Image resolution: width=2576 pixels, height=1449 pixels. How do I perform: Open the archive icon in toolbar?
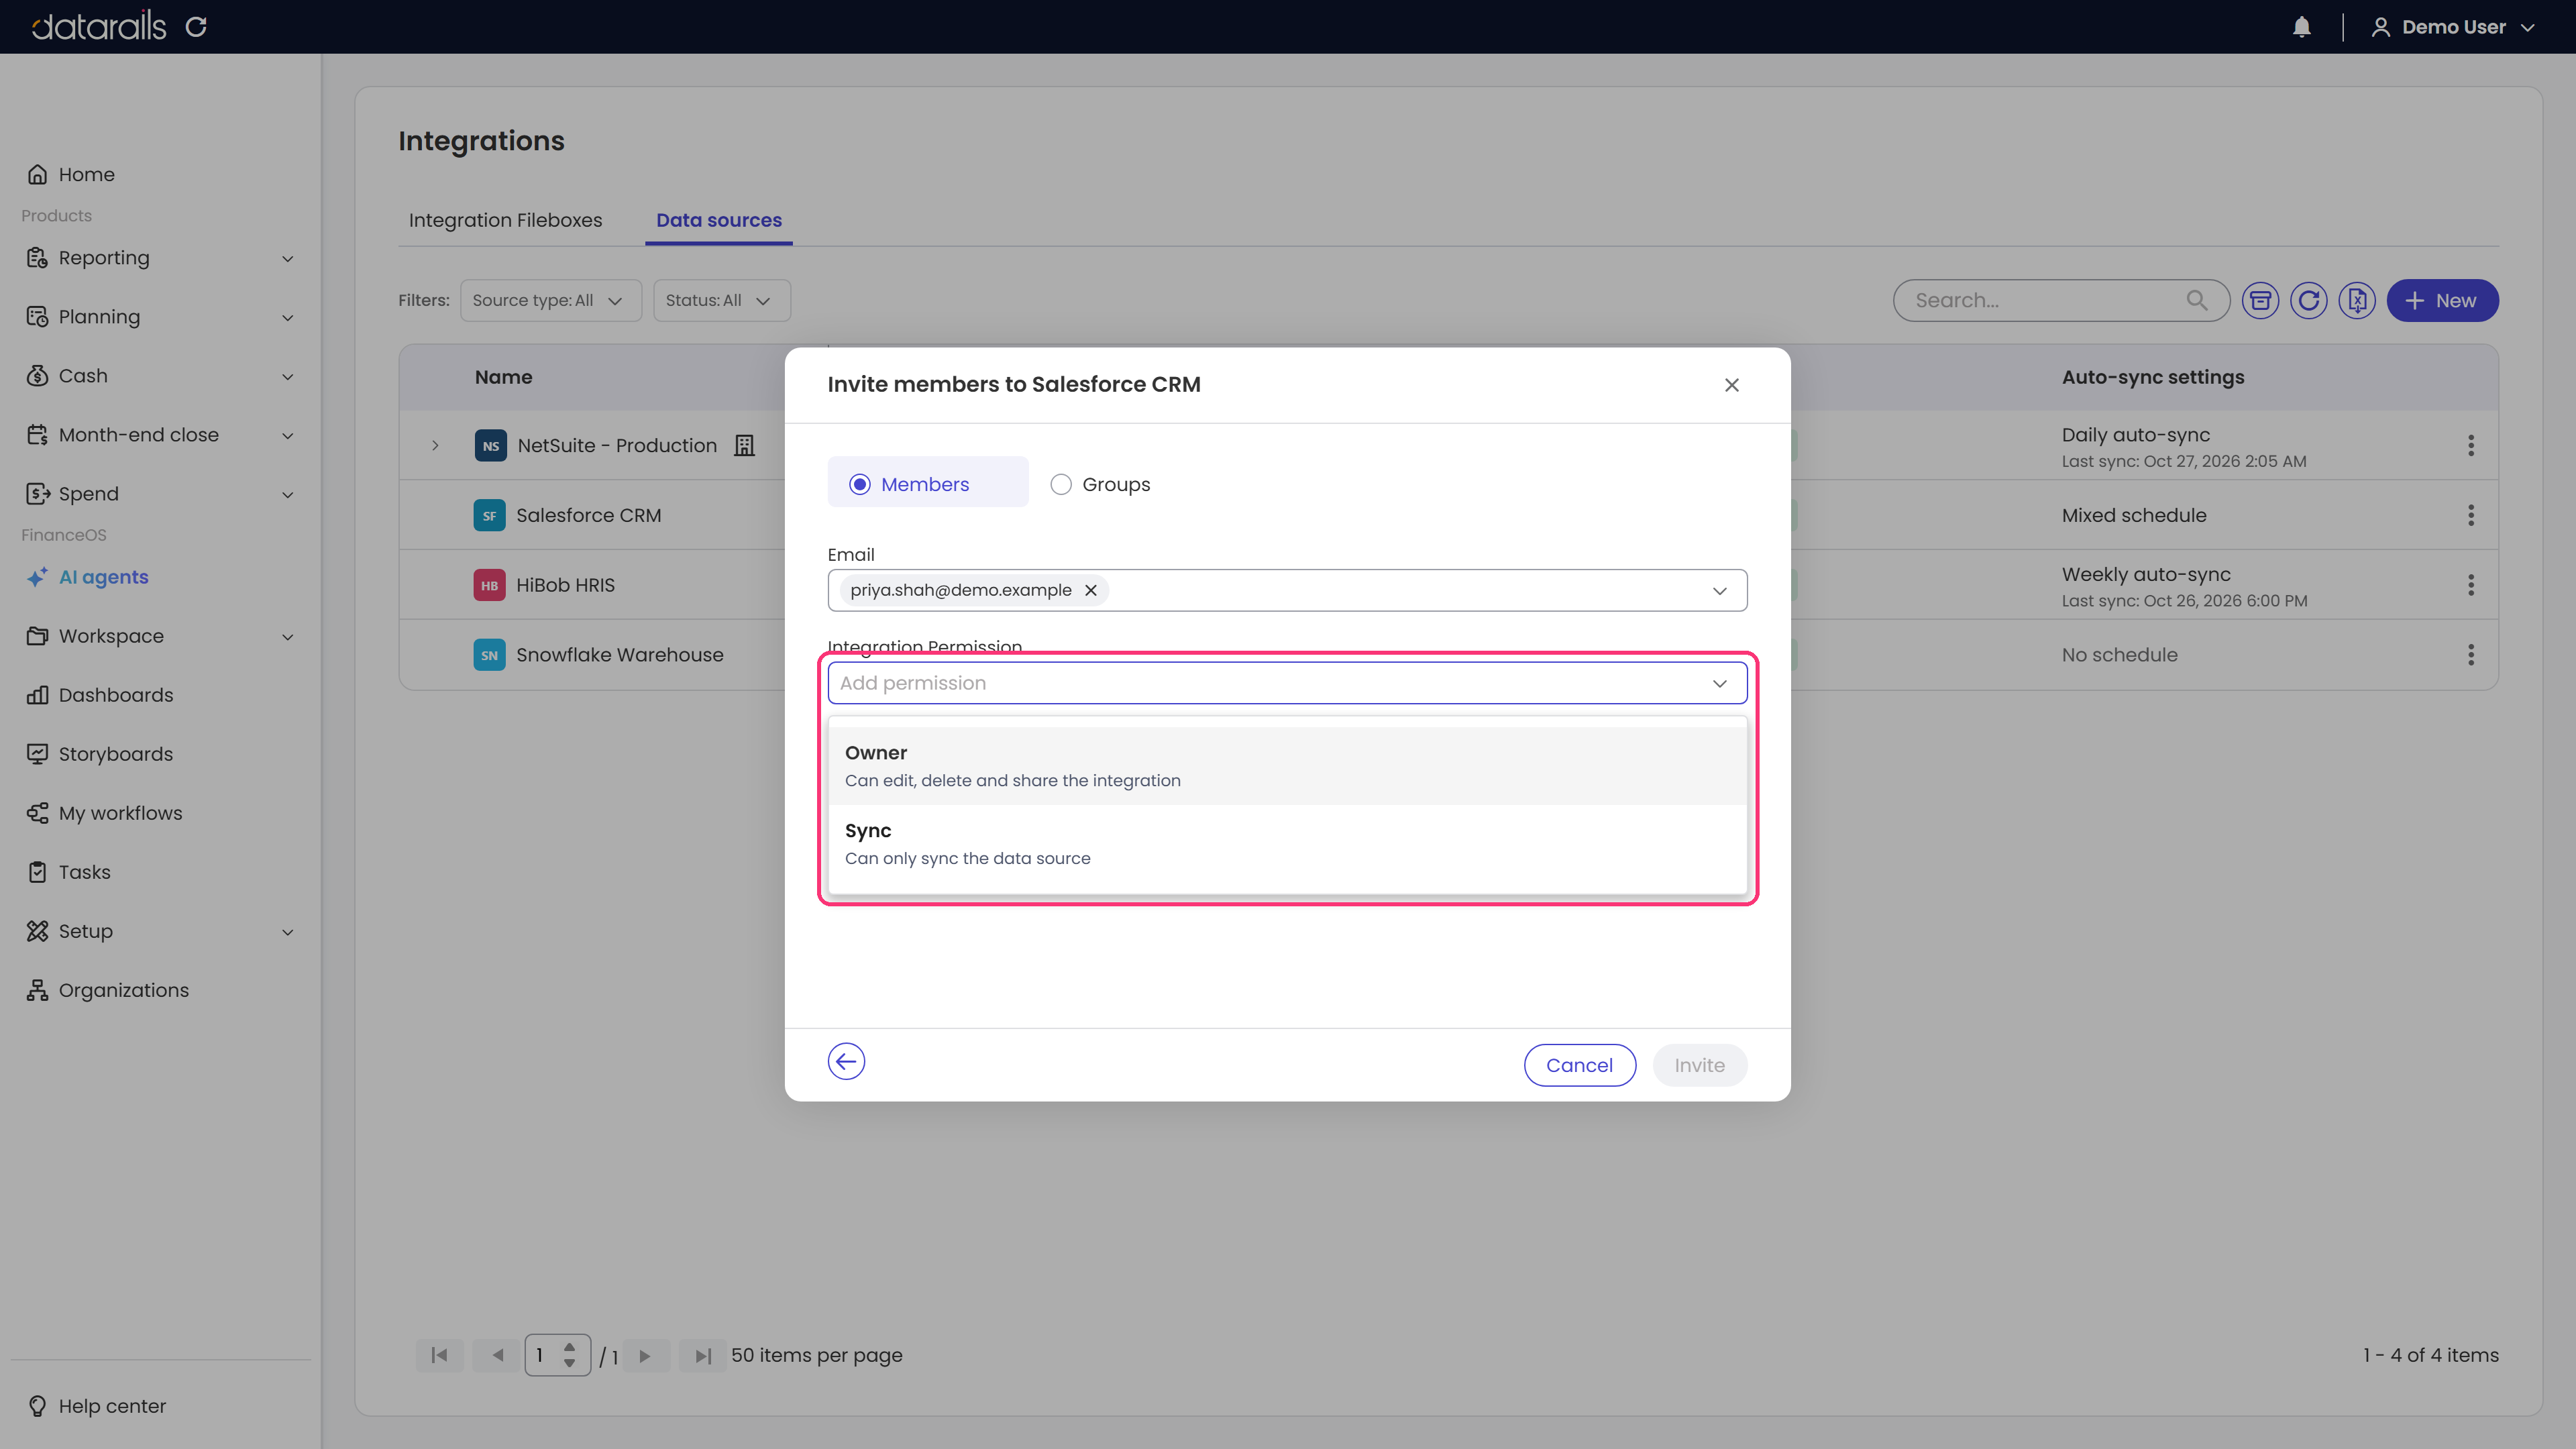click(2260, 300)
